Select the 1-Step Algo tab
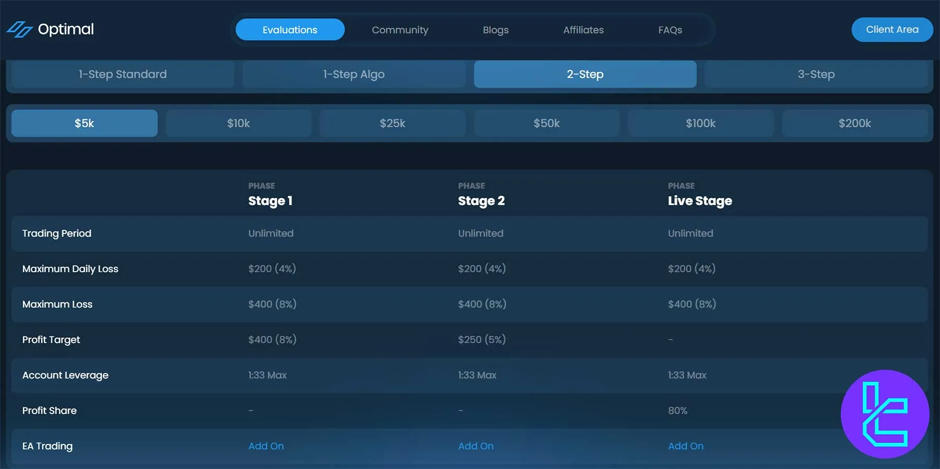The width and height of the screenshot is (940, 469). (354, 74)
